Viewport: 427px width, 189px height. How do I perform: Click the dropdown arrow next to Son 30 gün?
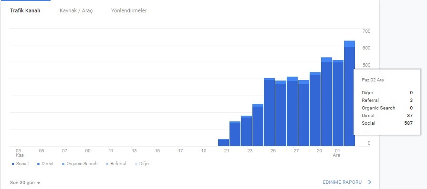(x=38, y=183)
